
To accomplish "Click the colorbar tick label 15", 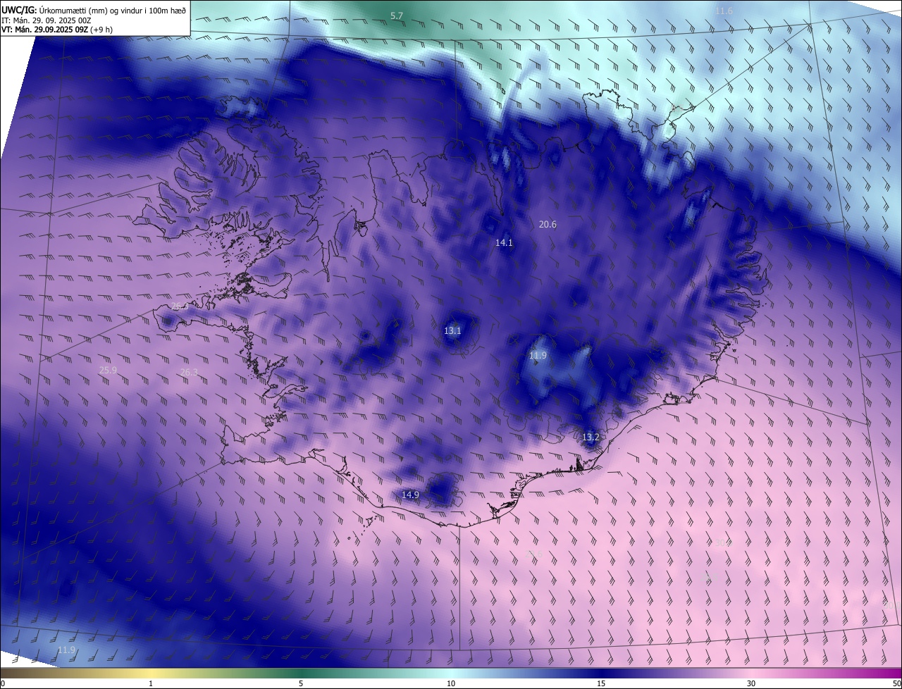I will (601, 683).
